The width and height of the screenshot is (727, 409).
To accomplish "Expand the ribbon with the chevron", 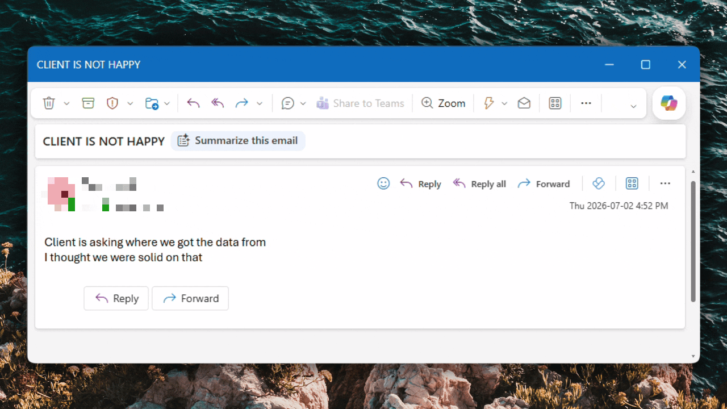I will (x=633, y=106).
